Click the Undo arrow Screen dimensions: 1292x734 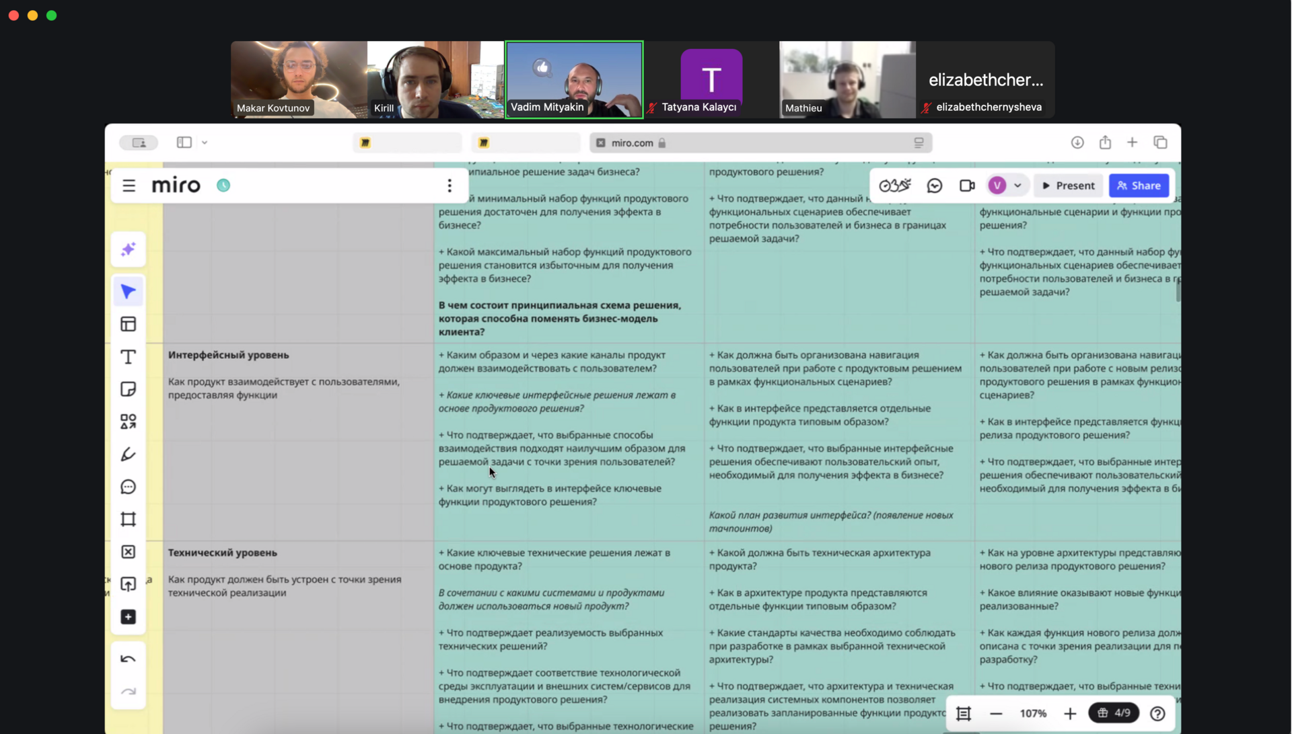point(128,659)
